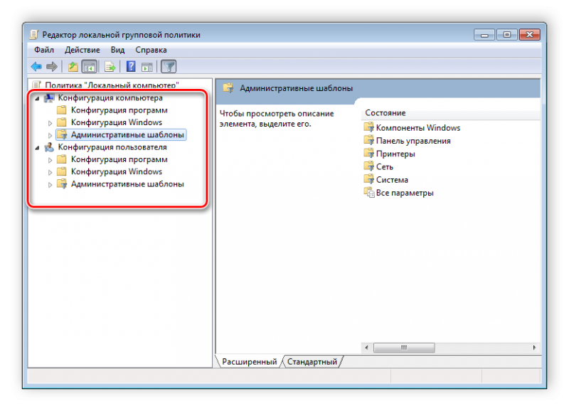Select Конфигурация программ under computer configuration
Image resolution: width=569 pixels, height=411 pixels.
[119, 110]
